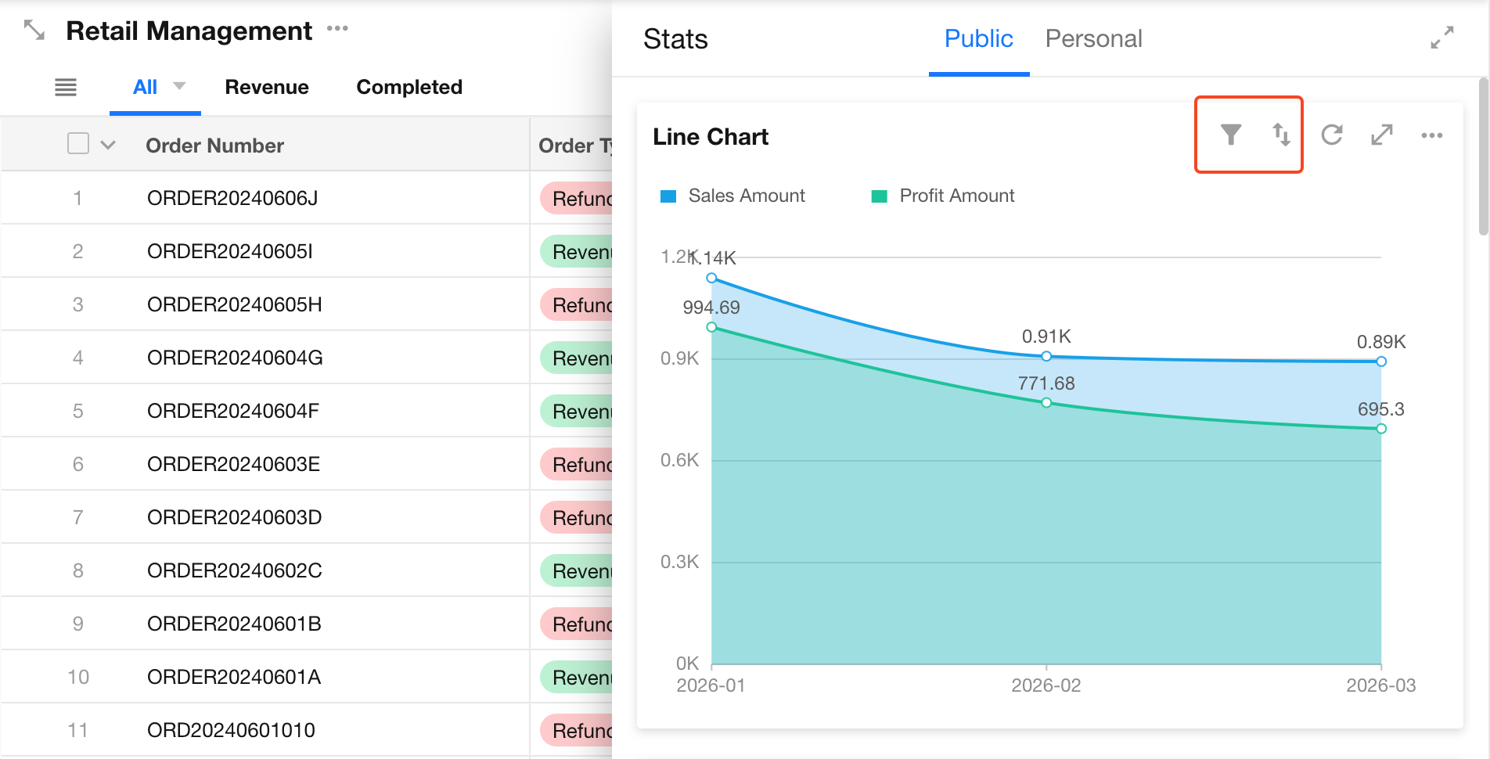Select the Revenue view tab
Viewport: 1490px width, 759px height.
(267, 87)
